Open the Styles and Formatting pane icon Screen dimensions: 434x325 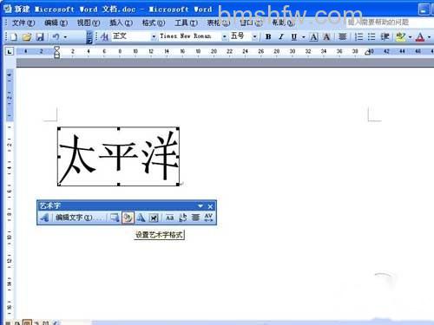(x=105, y=36)
